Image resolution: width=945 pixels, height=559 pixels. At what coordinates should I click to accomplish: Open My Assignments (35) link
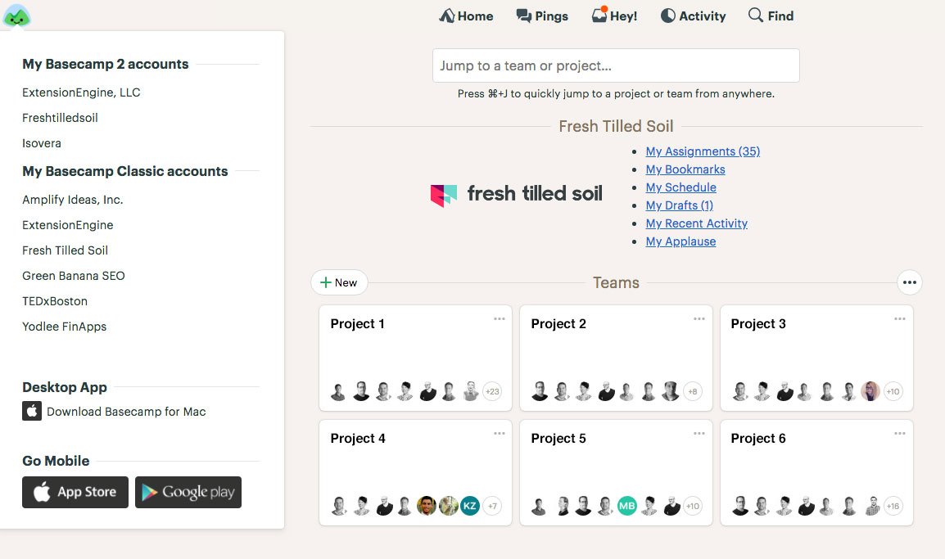[702, 151]
